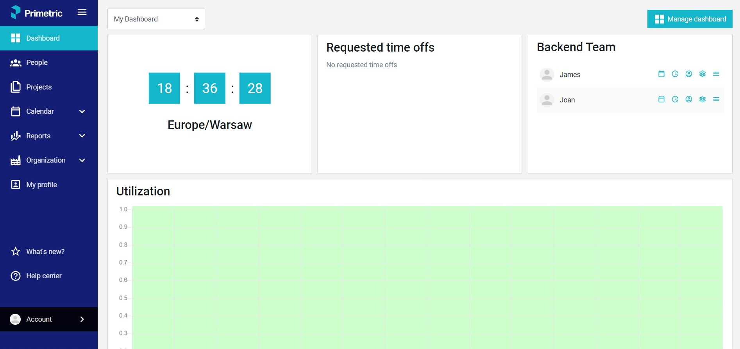The height and width of the screenshot is (349, 740).
Task: Click the gear settings icon for Joan
Action: (x=702, y=99)
